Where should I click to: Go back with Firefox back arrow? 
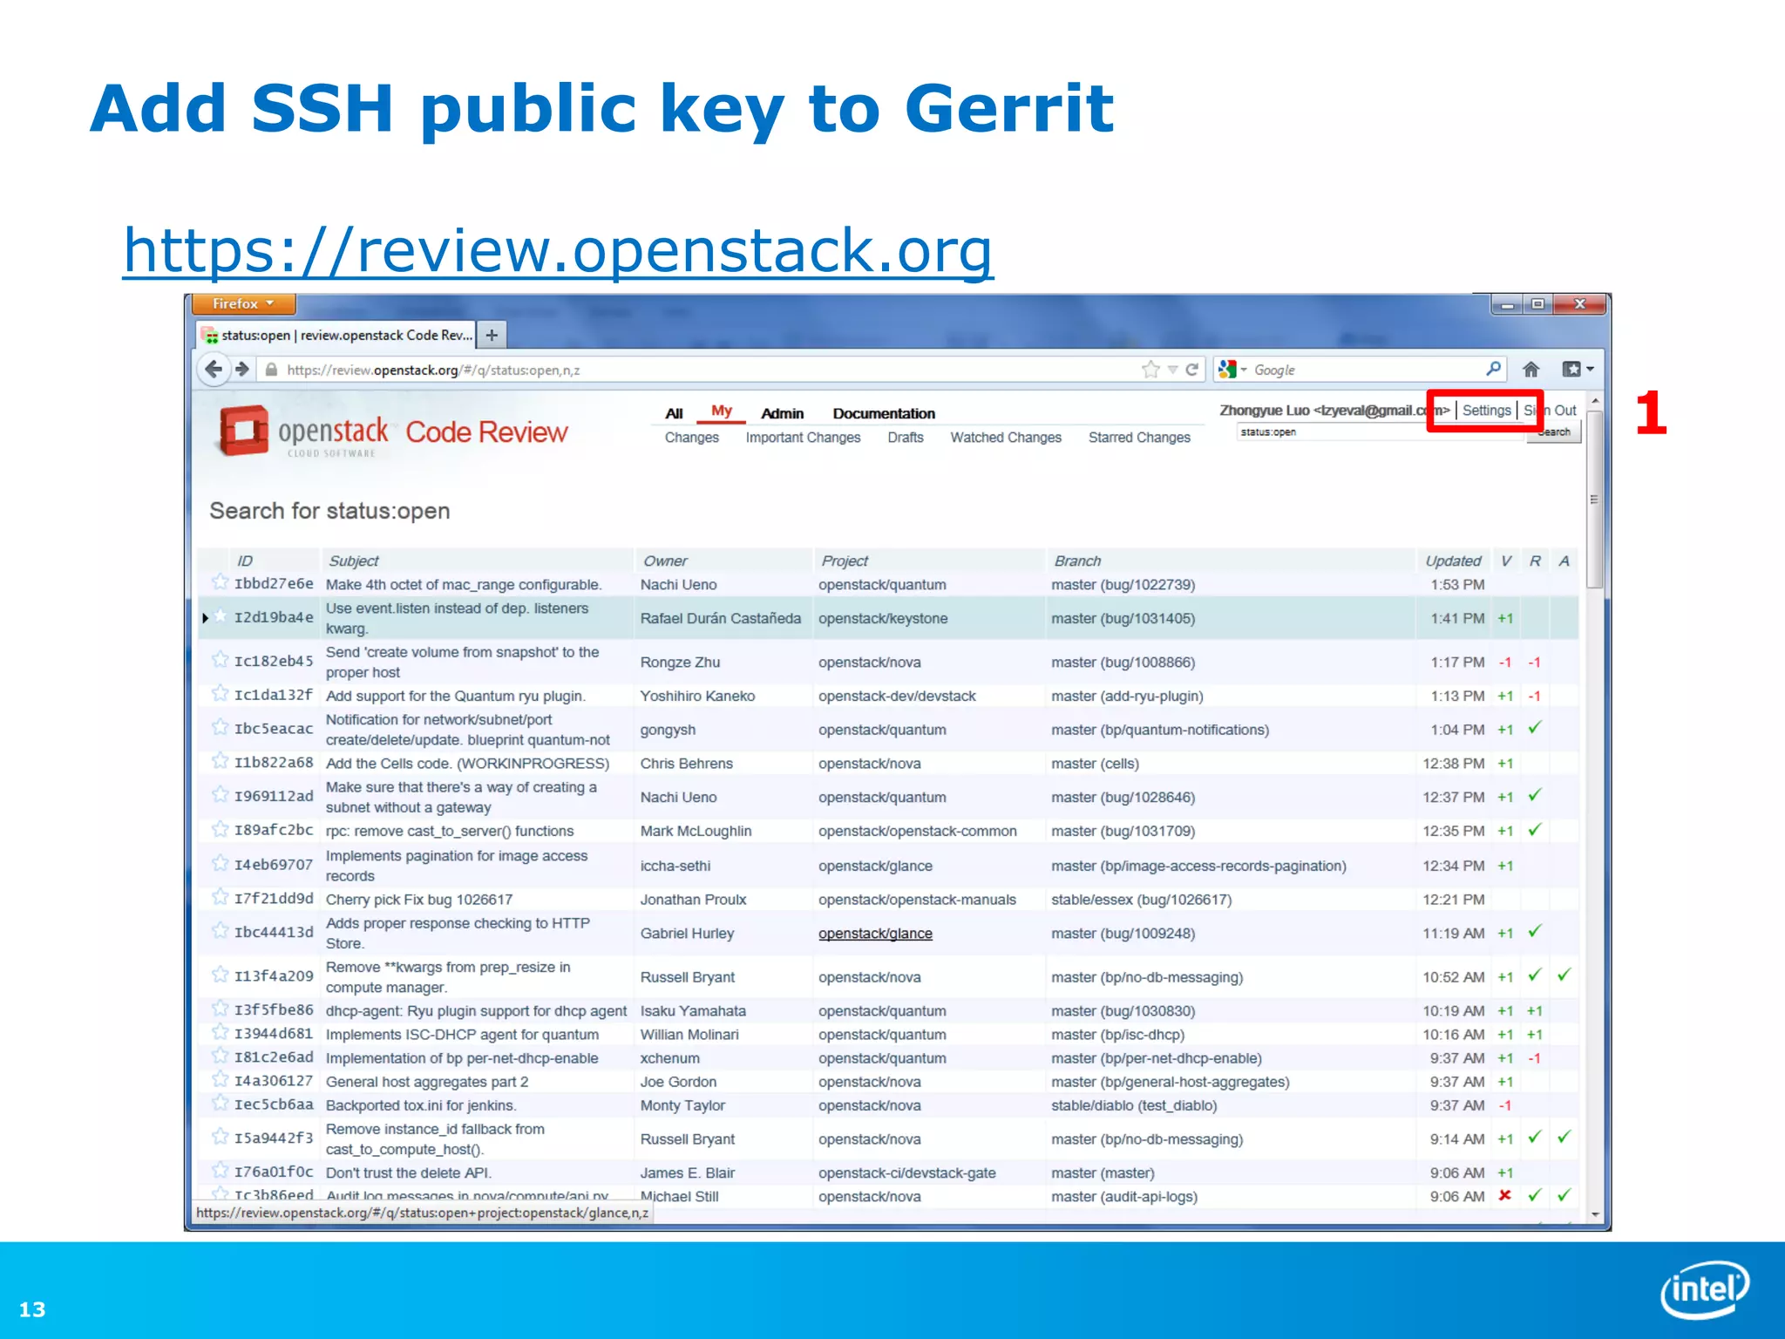point(214,370)
